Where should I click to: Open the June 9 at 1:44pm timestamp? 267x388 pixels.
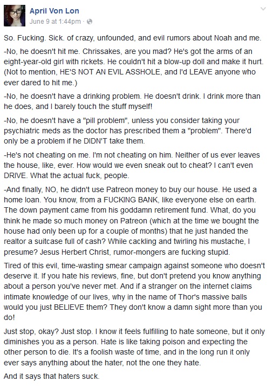coord(55,22)
